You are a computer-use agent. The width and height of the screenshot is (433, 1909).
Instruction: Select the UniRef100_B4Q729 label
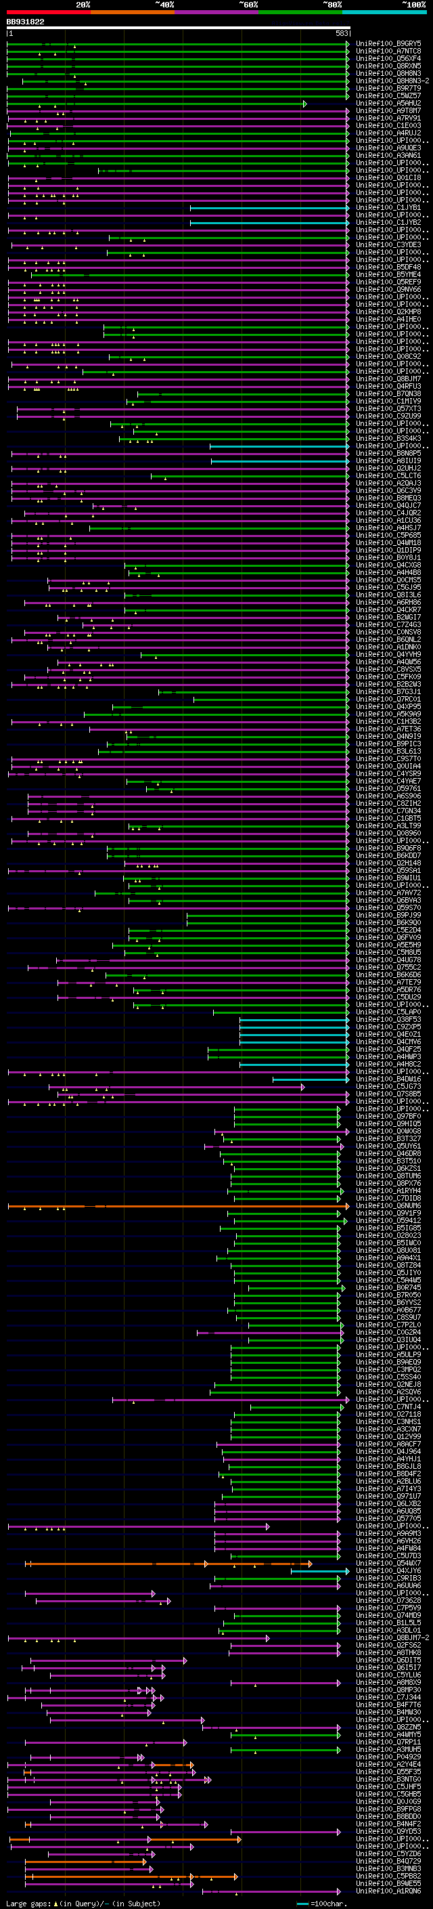pos(388,1861)
